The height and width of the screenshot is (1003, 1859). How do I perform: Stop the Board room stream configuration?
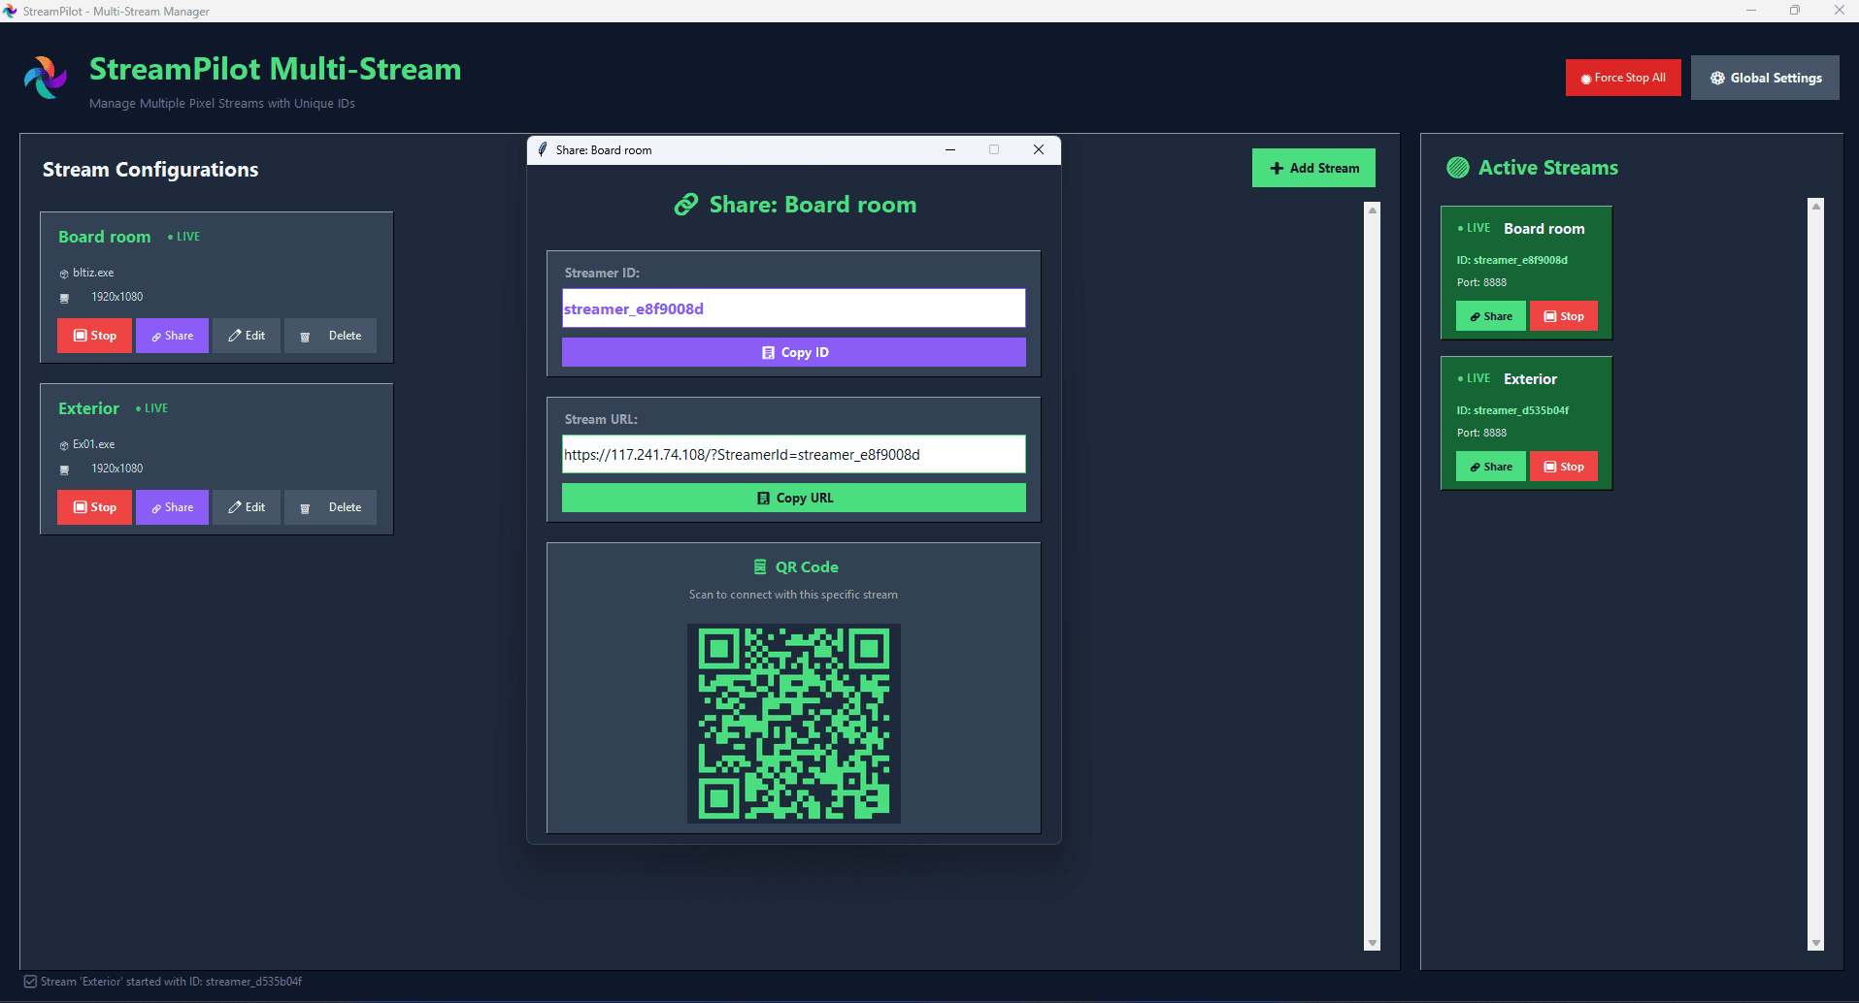click(94, 336)
